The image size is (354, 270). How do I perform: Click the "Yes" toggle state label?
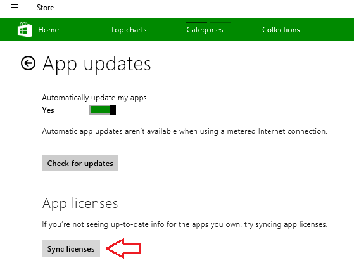48,110
